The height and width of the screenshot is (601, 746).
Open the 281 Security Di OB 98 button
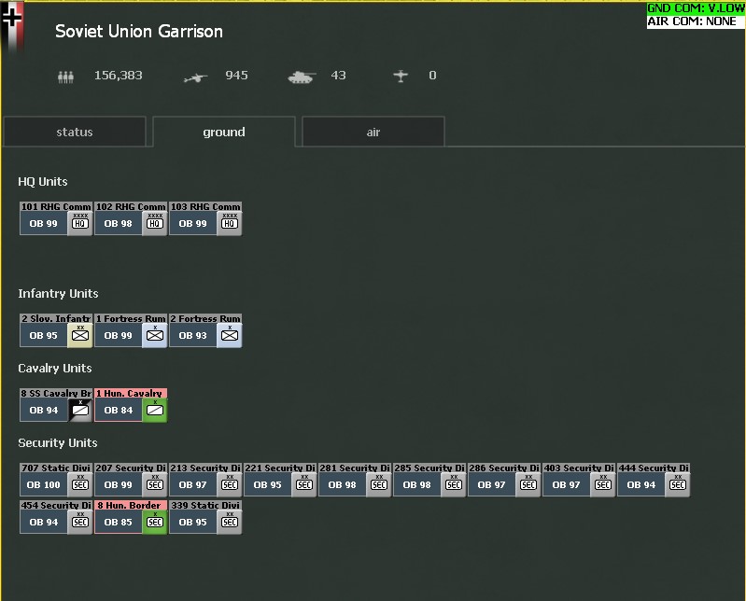[x=342, y=485]
